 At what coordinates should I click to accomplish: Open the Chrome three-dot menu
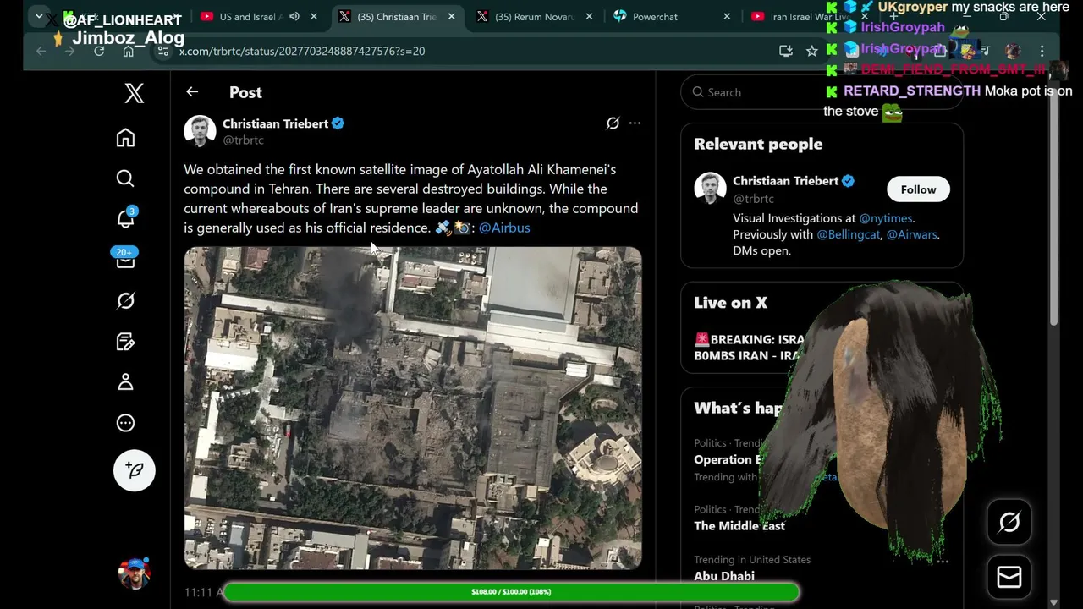coord(1042,51)
